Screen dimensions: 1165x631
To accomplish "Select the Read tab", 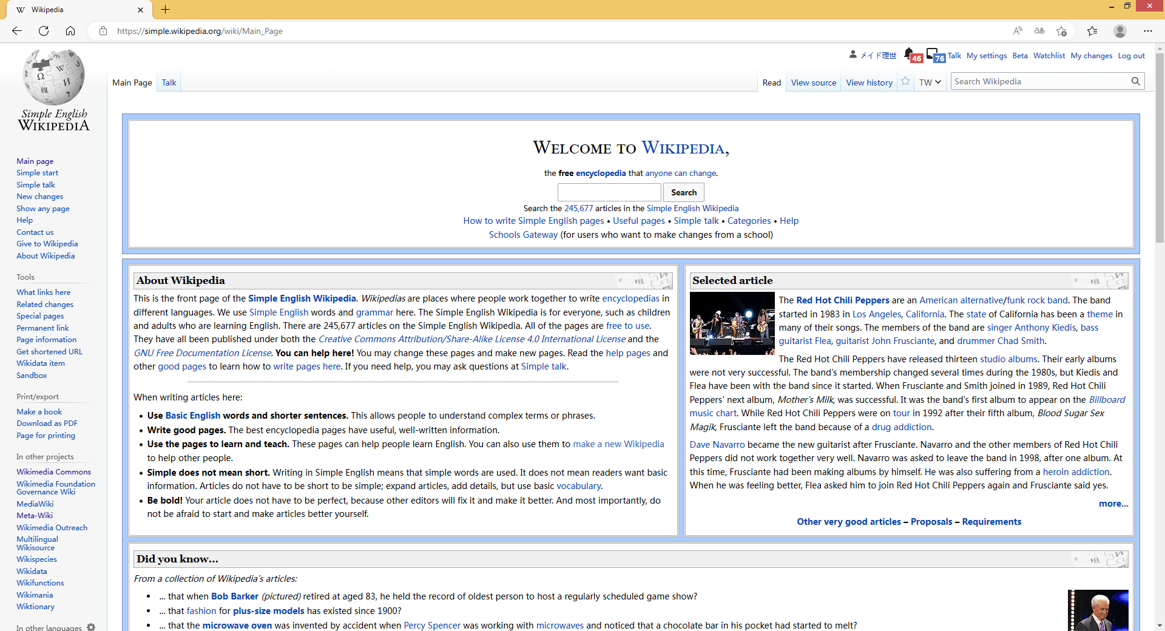I will [772, 83].
